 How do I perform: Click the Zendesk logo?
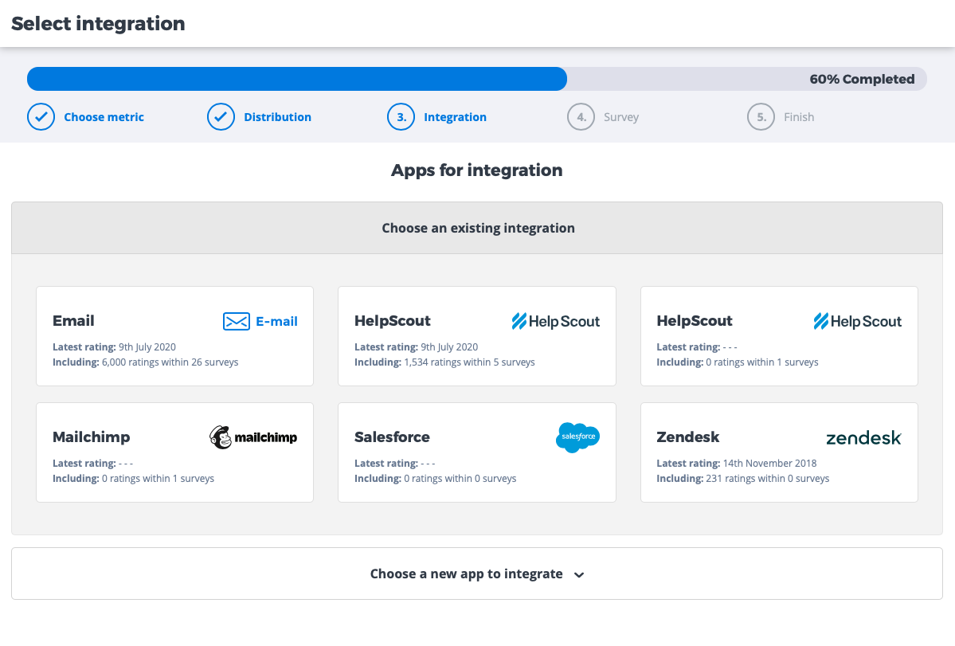863,438
